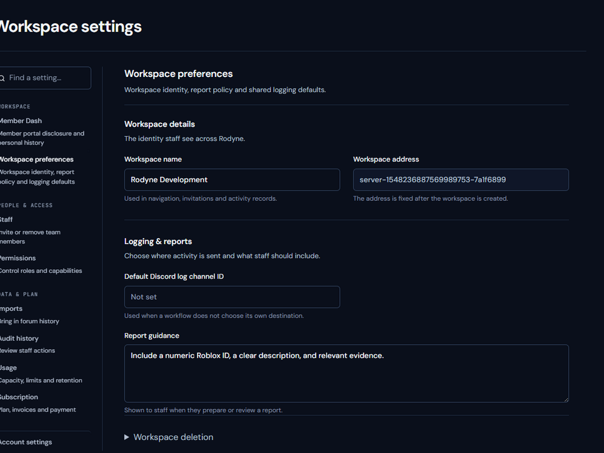Click the Workspace address field
604x453 pixels.
coord(461,179)
